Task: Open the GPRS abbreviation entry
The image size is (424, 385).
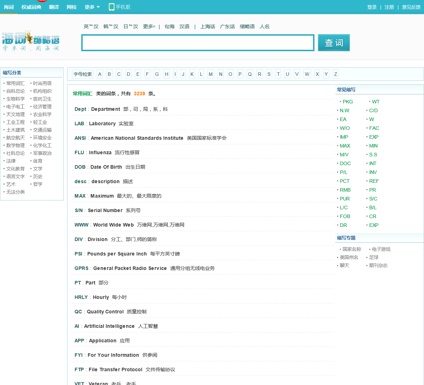Action: (82, 268)
